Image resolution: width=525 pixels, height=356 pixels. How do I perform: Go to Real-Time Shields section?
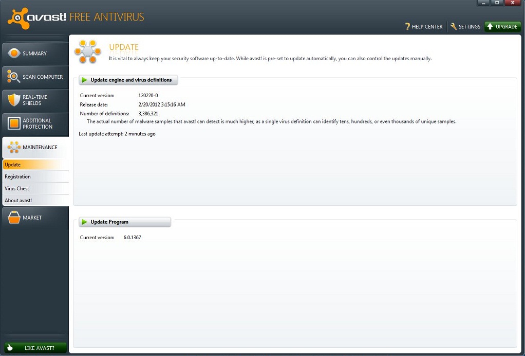point(35,100)
